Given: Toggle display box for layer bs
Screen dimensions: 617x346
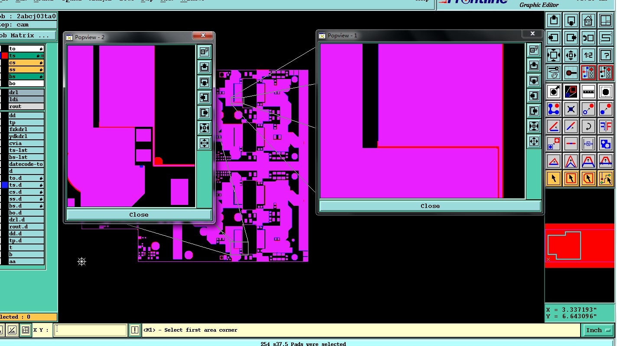Looking at the screenshot, I should tap(4, 76).
